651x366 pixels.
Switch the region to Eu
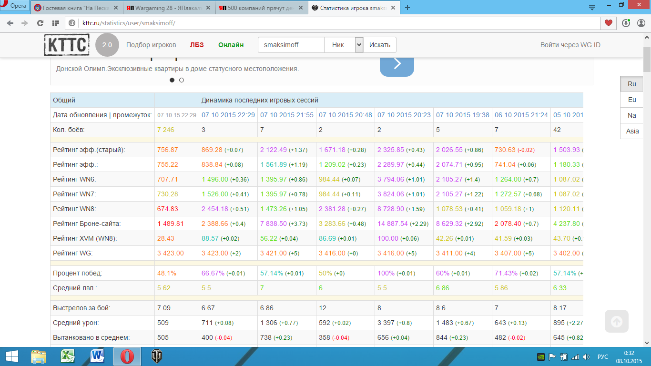(632, 100)
